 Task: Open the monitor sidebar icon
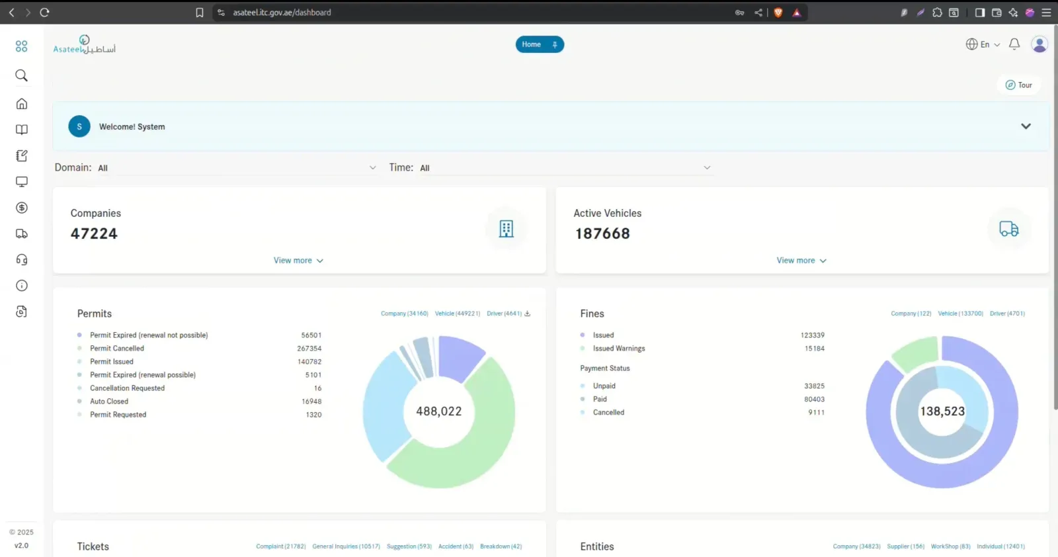[x=21, y=182]
